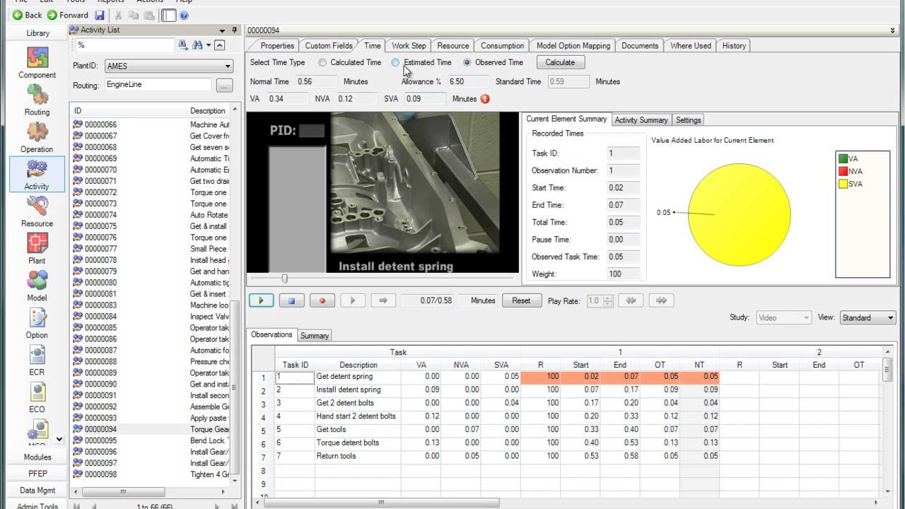Click the Routing browse ellipsis button

pyautogui.click(x=224, y=86)
